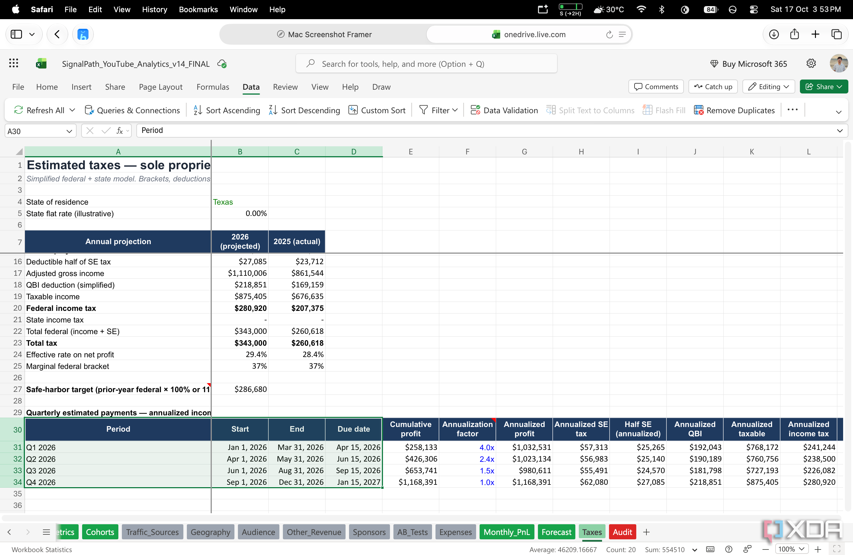This screenshot has height=555, width=853.
Task: Switch to the Forecast sheet tab
Action: pyautogui.click(x=556, y=532)
